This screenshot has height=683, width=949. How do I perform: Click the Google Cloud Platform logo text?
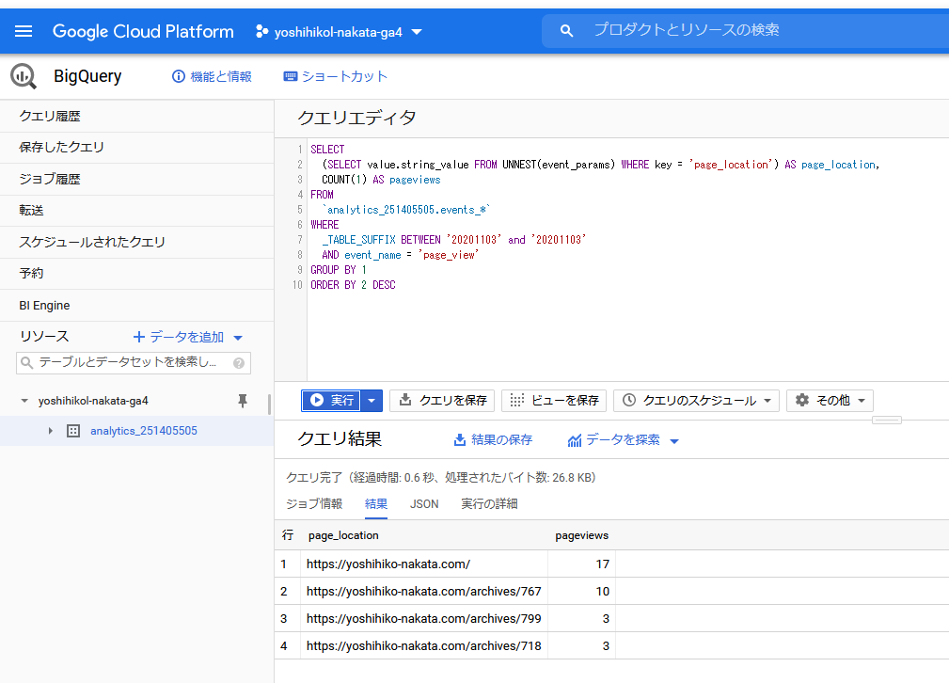pyautogui.click(x=143, y=31)
